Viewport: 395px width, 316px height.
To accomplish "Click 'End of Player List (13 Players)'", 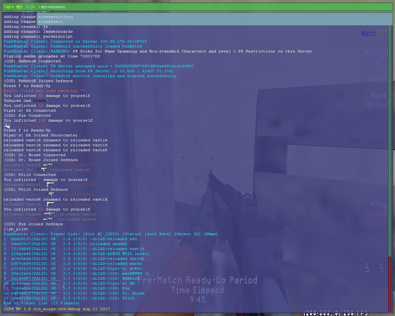I will tap(42, 303).
